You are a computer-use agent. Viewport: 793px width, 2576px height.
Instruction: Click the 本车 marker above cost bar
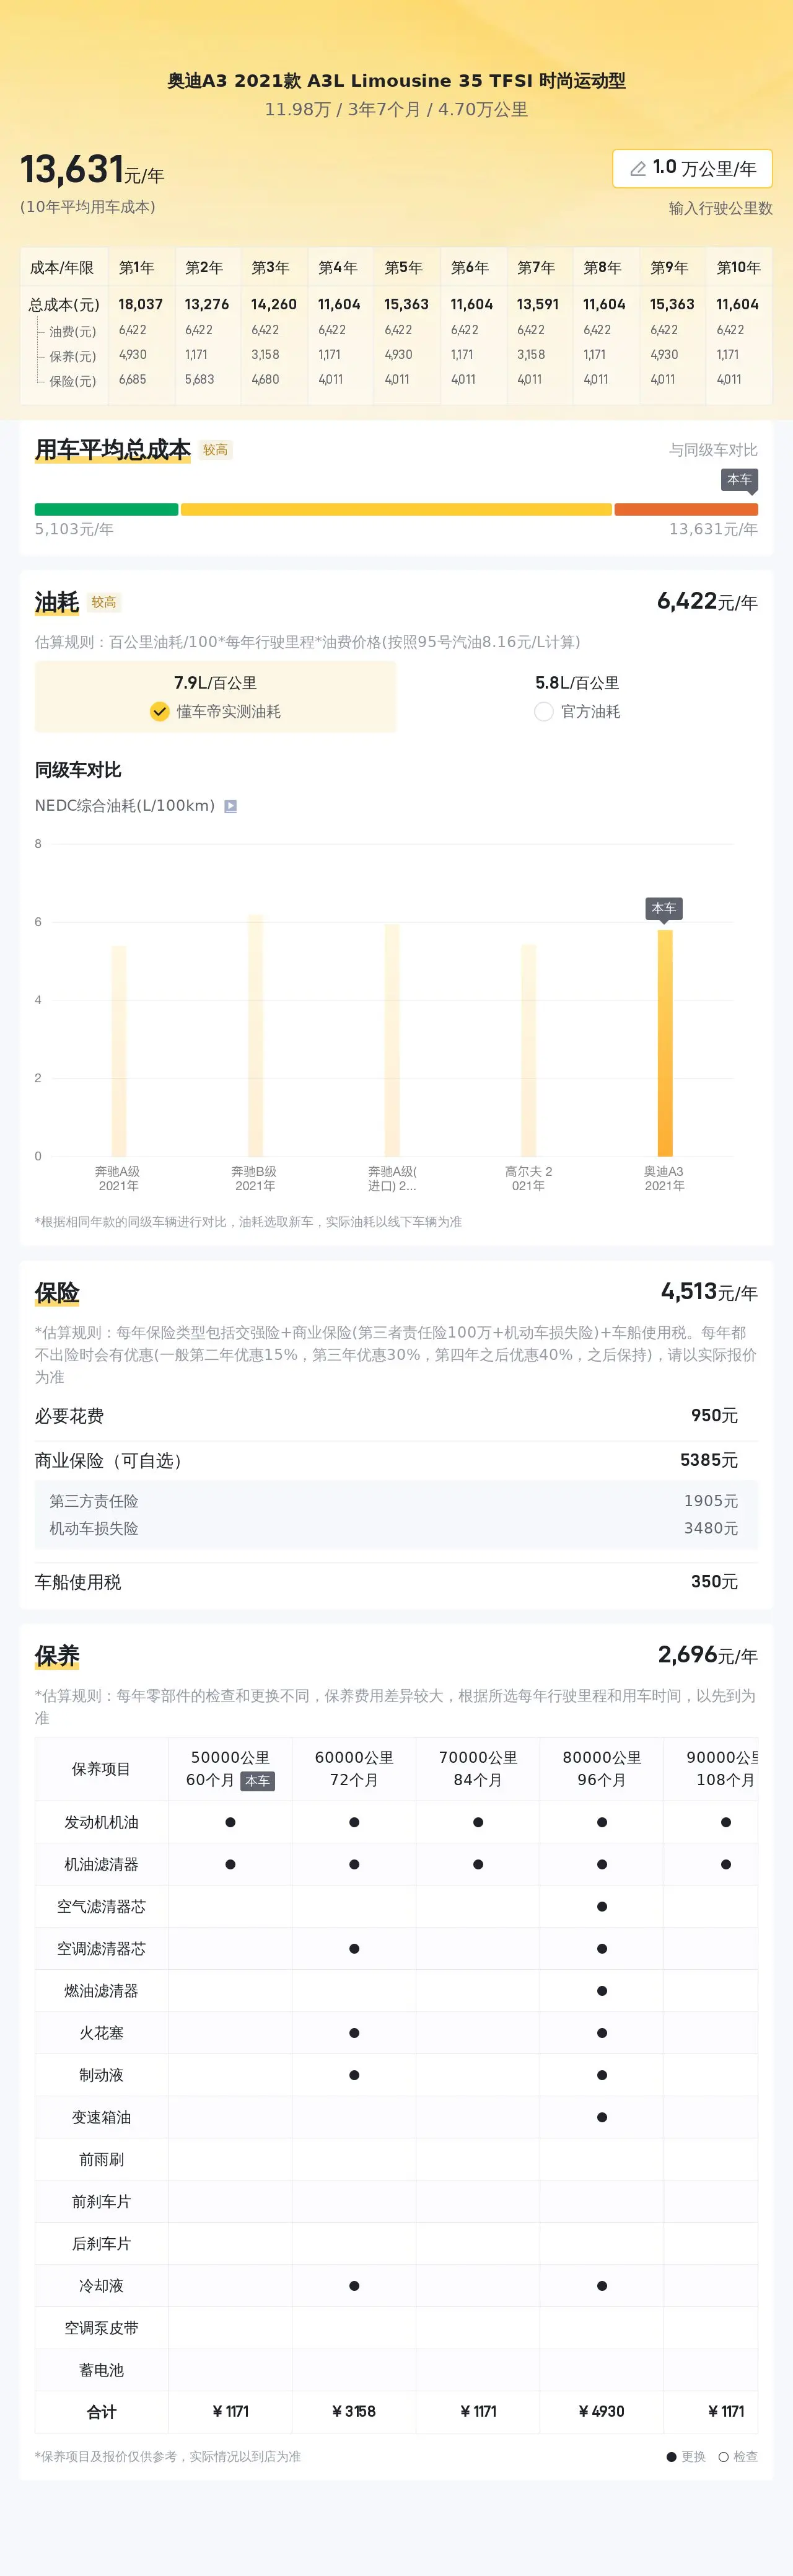739,480
